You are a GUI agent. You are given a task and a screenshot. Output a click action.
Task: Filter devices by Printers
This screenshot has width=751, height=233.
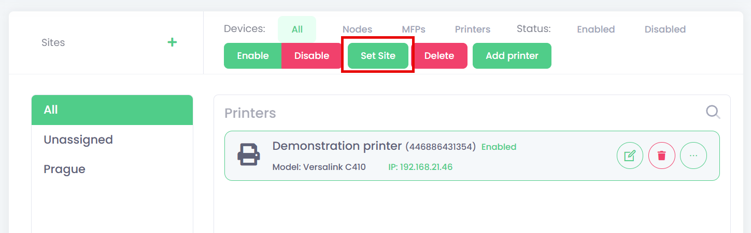click(x=472, y=29)
